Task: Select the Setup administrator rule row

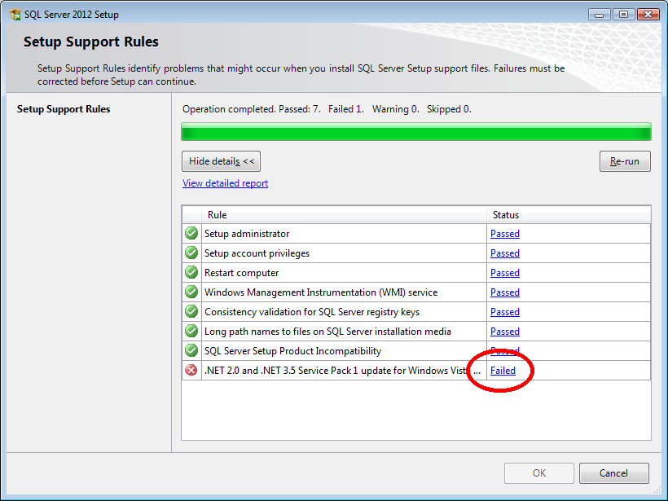Action: tap(416, 234)
